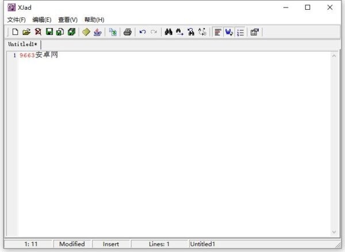345x252 pixels.
Task: Click the Java coffee cup icon
Action: click(x=98, y=32)
